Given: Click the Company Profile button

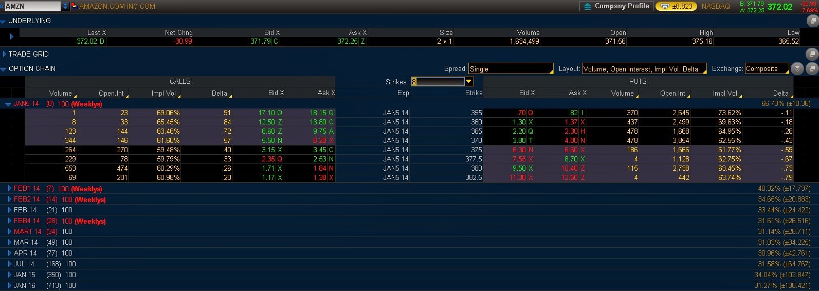Looking at the screenshot, I should tap(616, 6).
